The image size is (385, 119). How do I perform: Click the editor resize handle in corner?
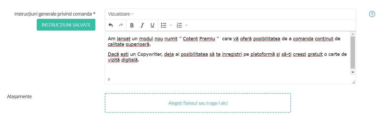coord(353,82)
